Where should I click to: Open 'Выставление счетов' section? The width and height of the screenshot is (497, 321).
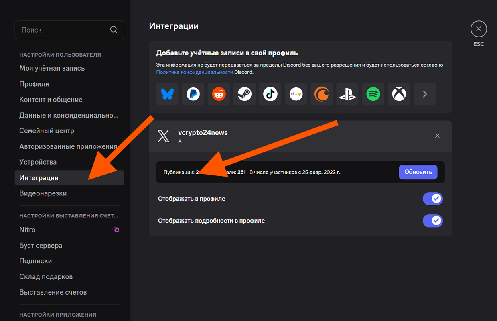coord(69,293)
